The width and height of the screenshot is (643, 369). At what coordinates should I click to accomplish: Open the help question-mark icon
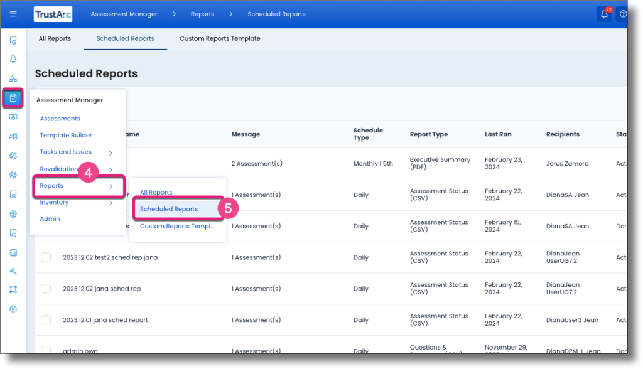[622, 14]
